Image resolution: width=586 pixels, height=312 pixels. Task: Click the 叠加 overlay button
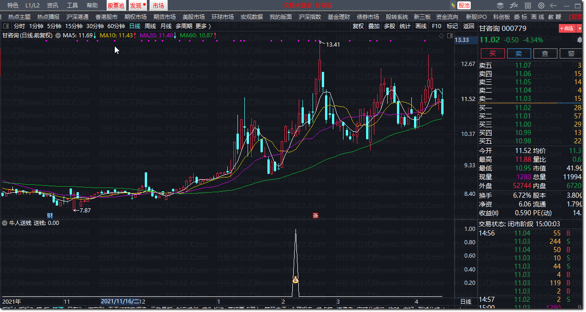374,26
